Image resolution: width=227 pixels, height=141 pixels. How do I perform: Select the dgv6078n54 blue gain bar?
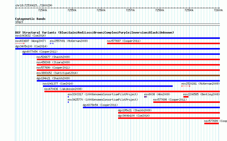pos(151,107)
